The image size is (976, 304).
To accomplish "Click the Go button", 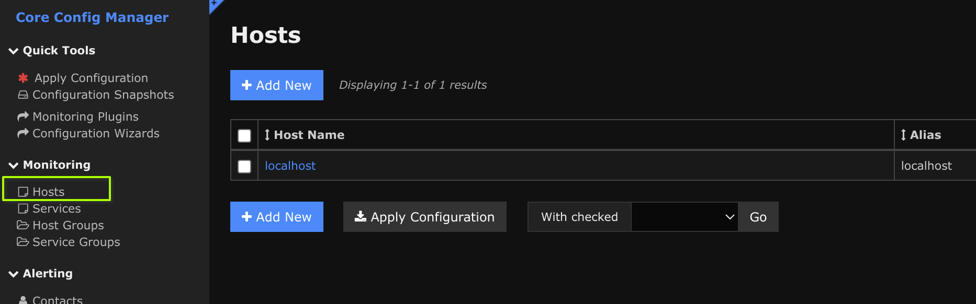I will point(758,217).
